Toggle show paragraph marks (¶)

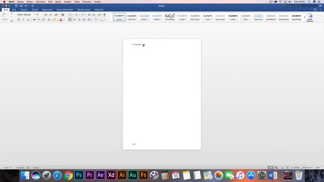tap(104, 15)
